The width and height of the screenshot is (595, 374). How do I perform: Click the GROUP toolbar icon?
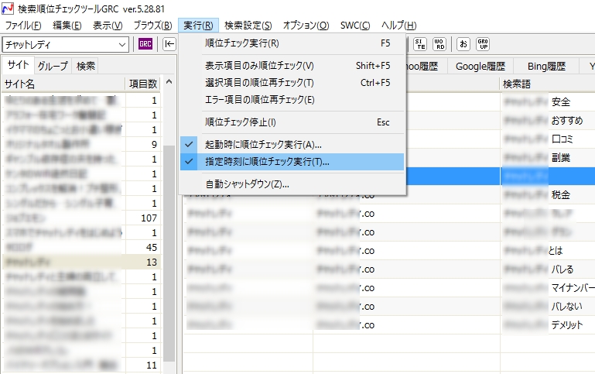[483, 44]
